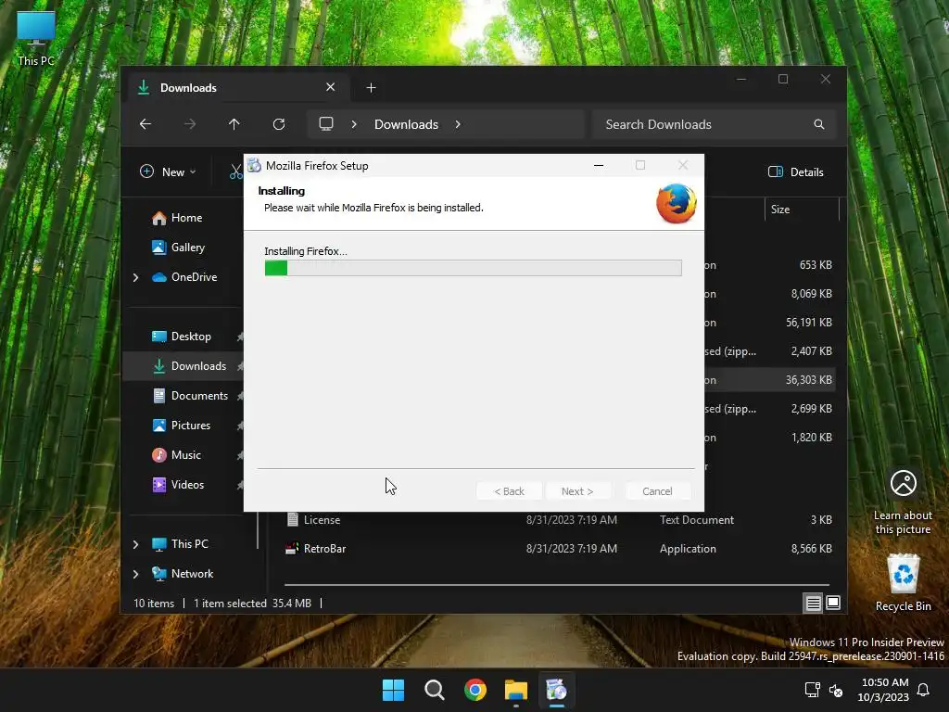Click the 1,820 KB size cell
The image size is (949, 712).
tap(812, 438)
